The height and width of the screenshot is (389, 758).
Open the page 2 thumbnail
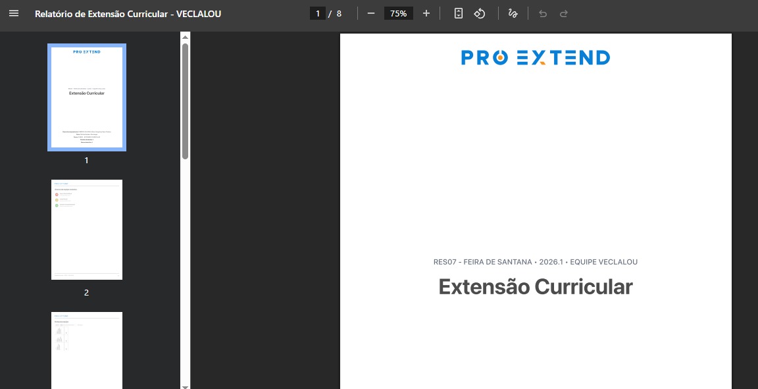pos(87,229)
